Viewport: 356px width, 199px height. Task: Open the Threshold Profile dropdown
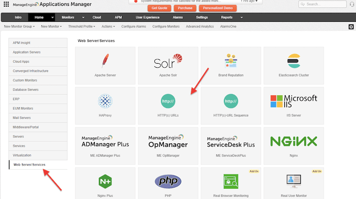[x=82, y=27]
